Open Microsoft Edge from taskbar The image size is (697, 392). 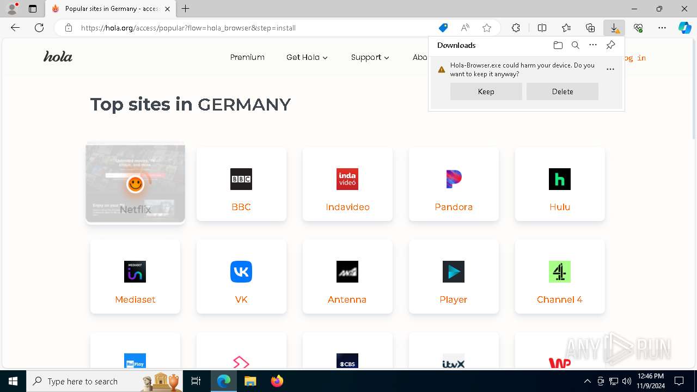click(224, 381)
